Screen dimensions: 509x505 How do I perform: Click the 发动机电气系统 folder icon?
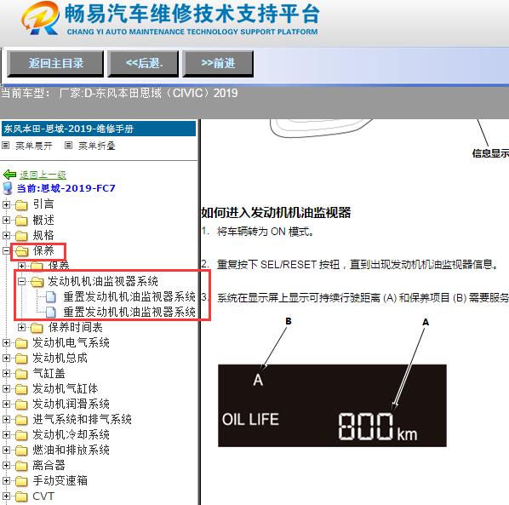(x=21, y=343)
